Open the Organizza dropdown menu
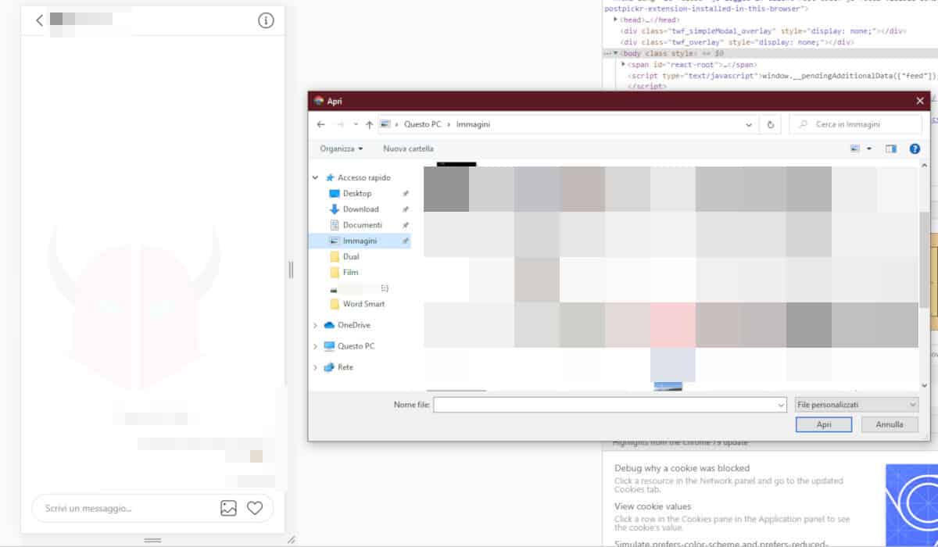The image size is (938, 547). point(342,148)
